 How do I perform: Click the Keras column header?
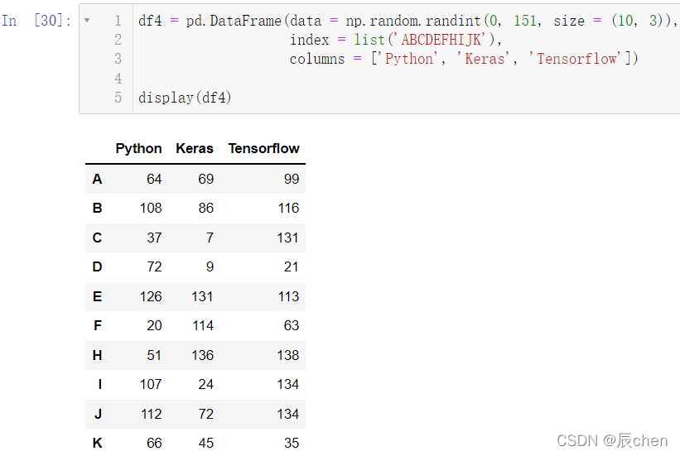pos(195,149)
